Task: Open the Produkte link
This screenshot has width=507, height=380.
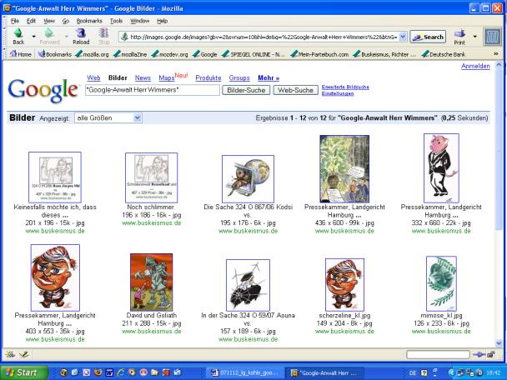Action: (x=208, y=77)
